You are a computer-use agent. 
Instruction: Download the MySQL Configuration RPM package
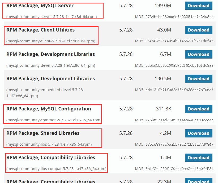click(199, 109)
